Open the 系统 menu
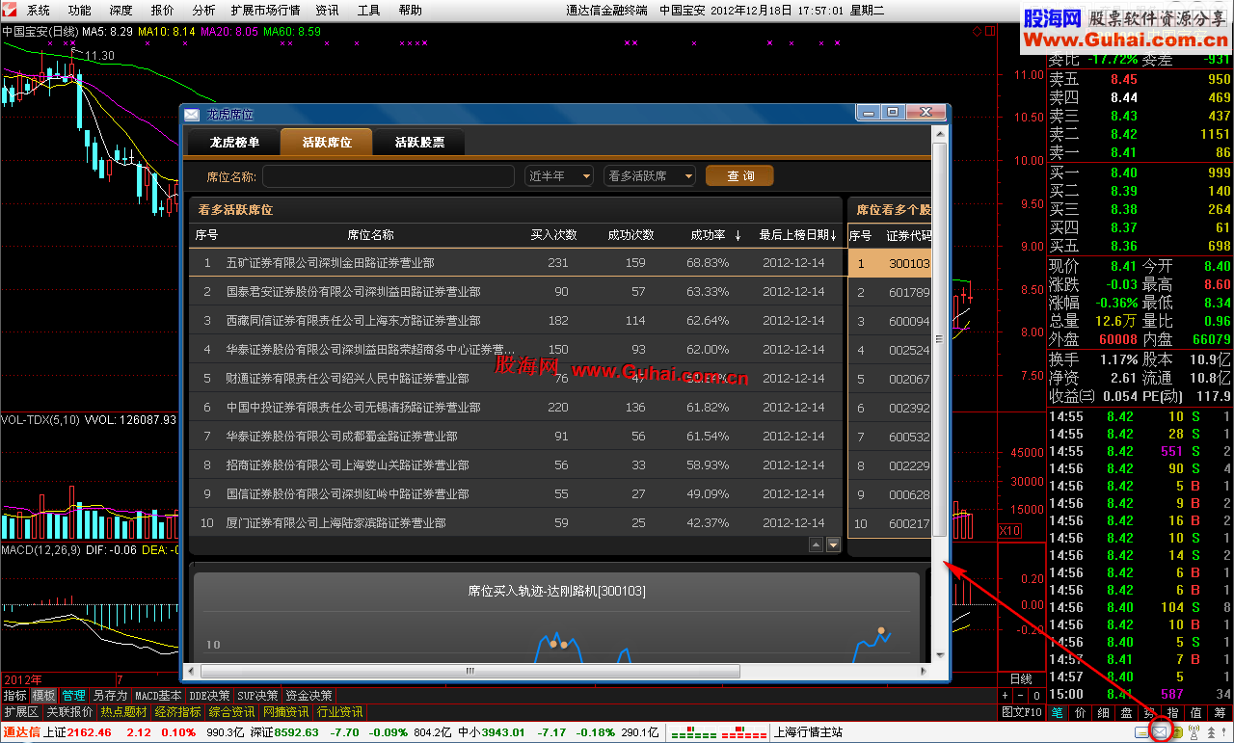 (39, 11)
